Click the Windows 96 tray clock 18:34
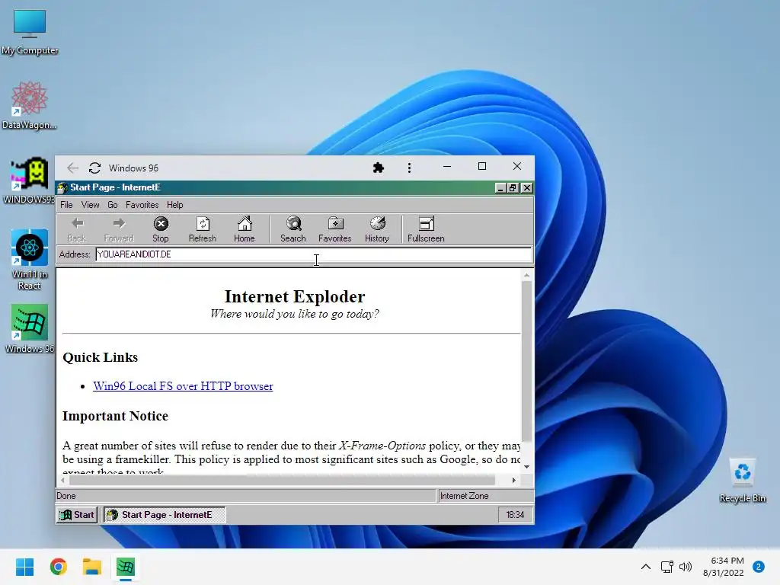Screen dimensions: 780x585 point(515,515)
